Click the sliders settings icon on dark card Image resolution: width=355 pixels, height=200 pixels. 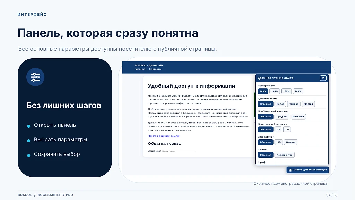click(x=35, y=77)
